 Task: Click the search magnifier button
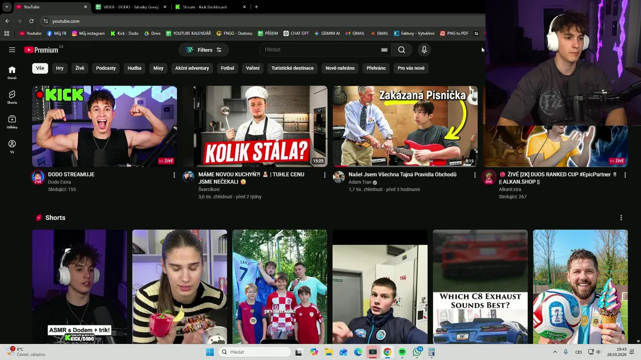[x=402, y=49]
